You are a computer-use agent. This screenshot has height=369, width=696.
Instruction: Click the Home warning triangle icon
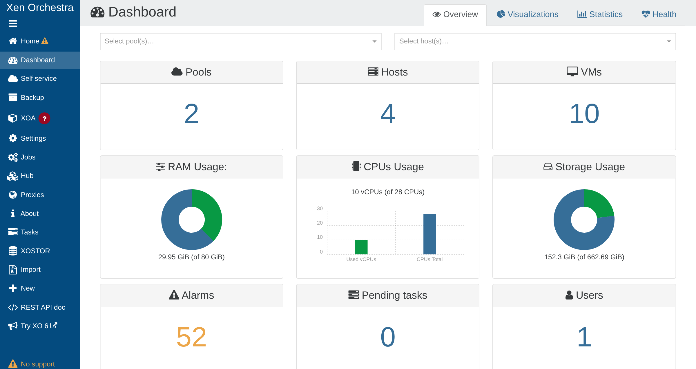coord(45,41)
